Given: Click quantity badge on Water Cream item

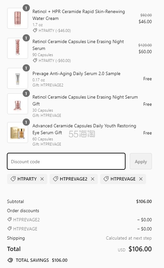Looking at the screenshot, I should click(26, 8).
